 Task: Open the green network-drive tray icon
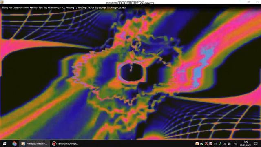pyautogui.click(x=201, y=143)
